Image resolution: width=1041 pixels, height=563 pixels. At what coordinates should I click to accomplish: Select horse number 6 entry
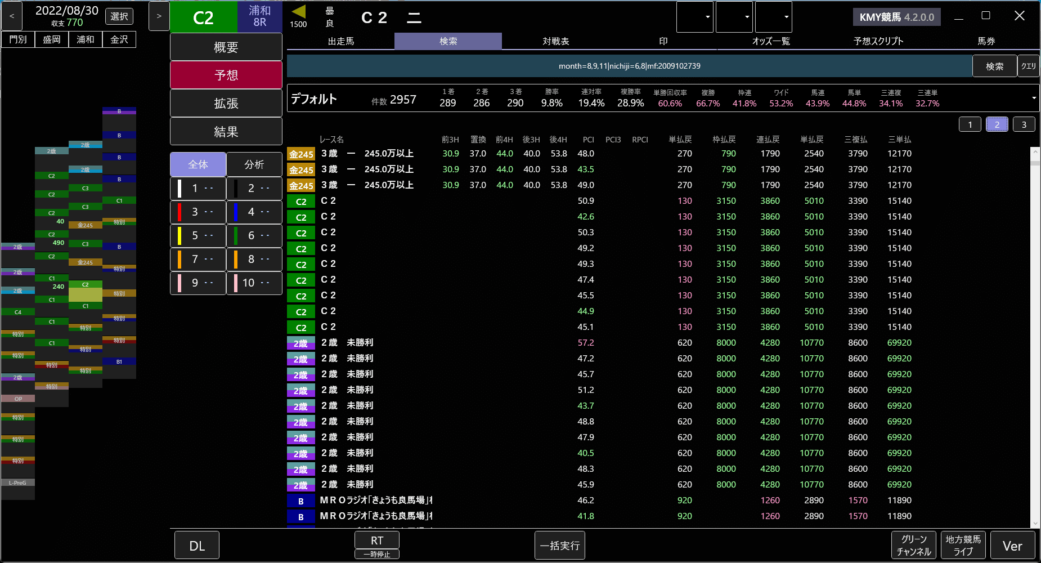point(254,235)
